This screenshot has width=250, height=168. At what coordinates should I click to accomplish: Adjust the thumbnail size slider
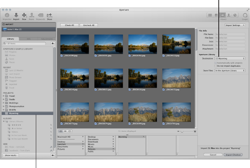181,131
